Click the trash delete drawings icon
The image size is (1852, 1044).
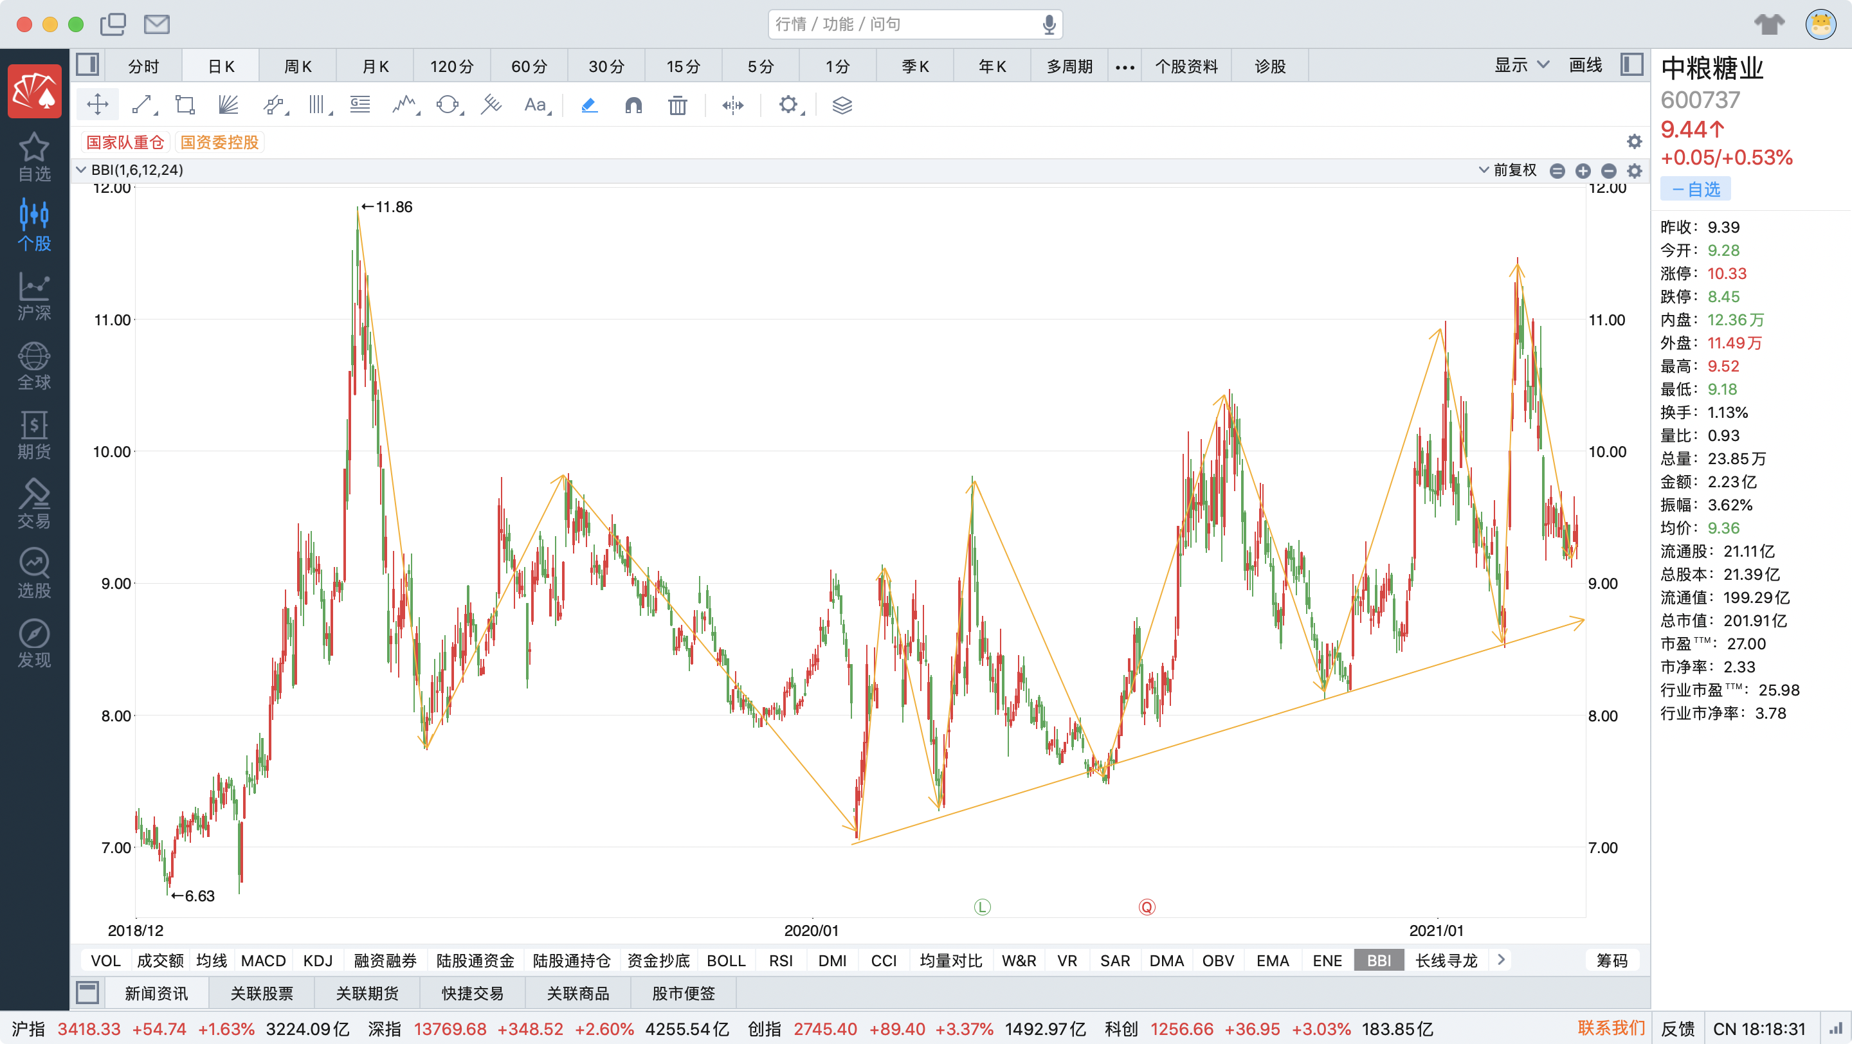pos(676,105)
